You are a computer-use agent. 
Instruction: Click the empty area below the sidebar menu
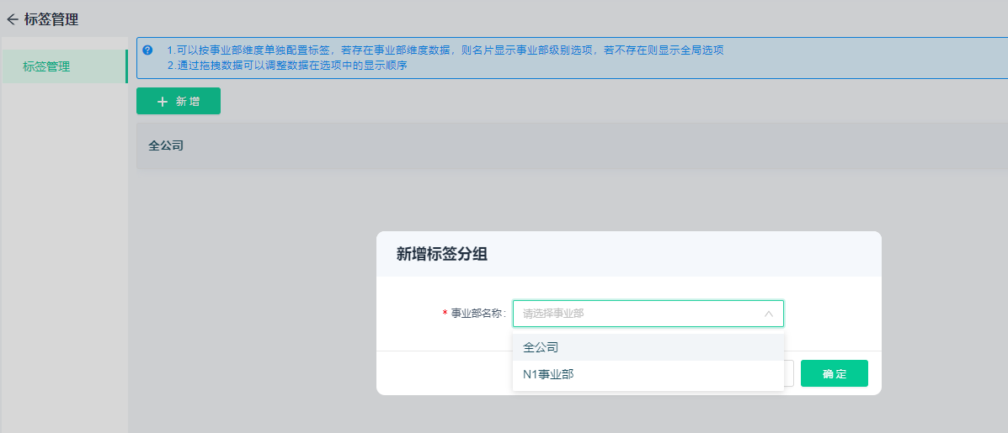(x=64, y=252)
